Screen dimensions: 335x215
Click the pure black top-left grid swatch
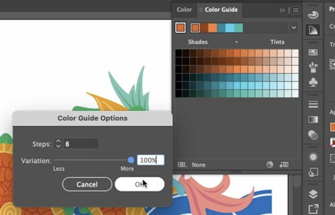tap(179, 53)
